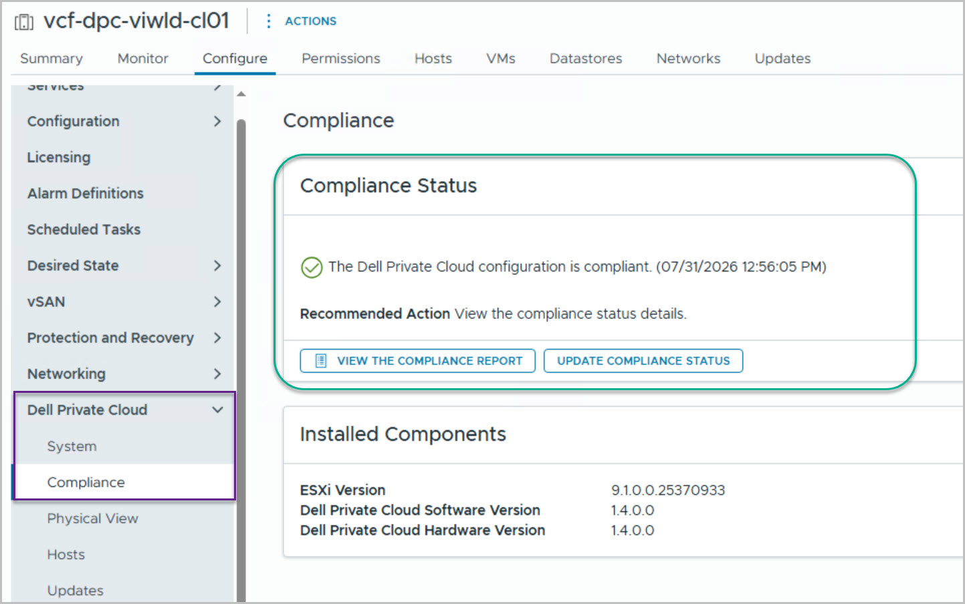Click the green compliant checkmark icon
Screen dimensions: 965x604
click(312, 267)
